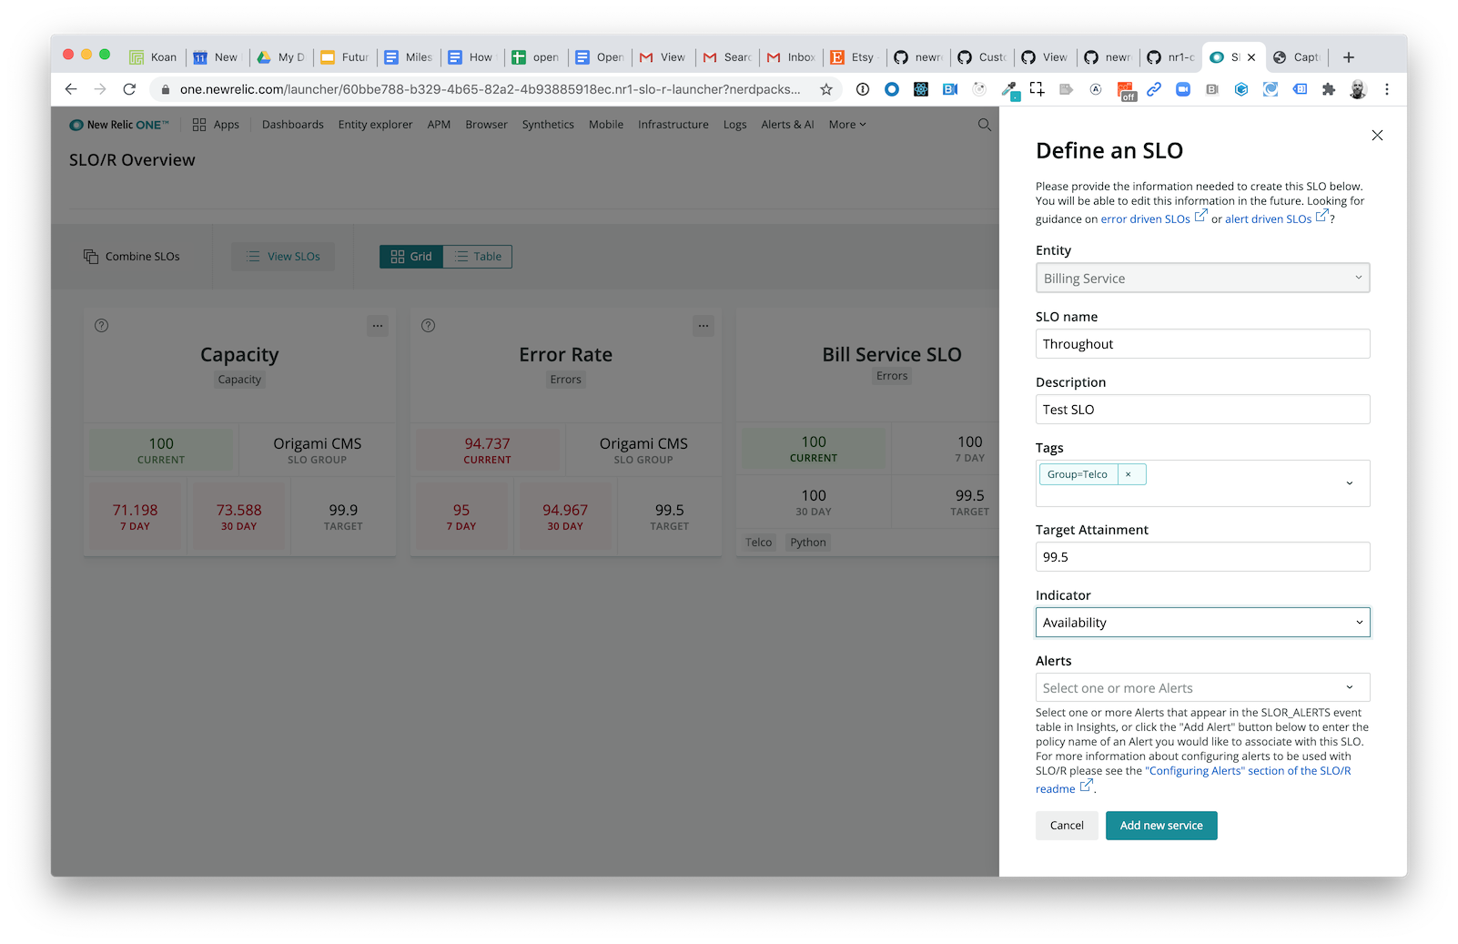Click the browser address bar

point(490,89)
